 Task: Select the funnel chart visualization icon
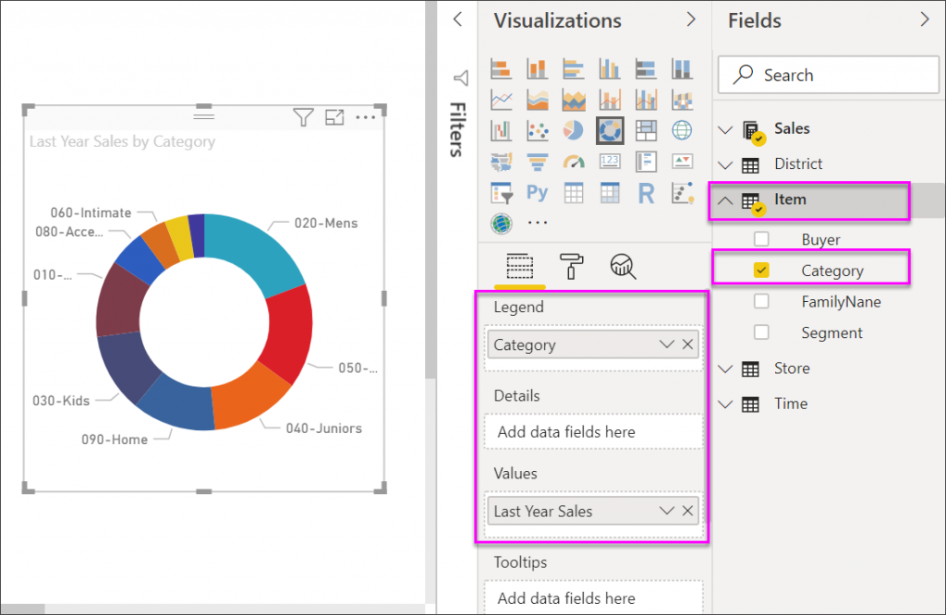pos(538,162)
